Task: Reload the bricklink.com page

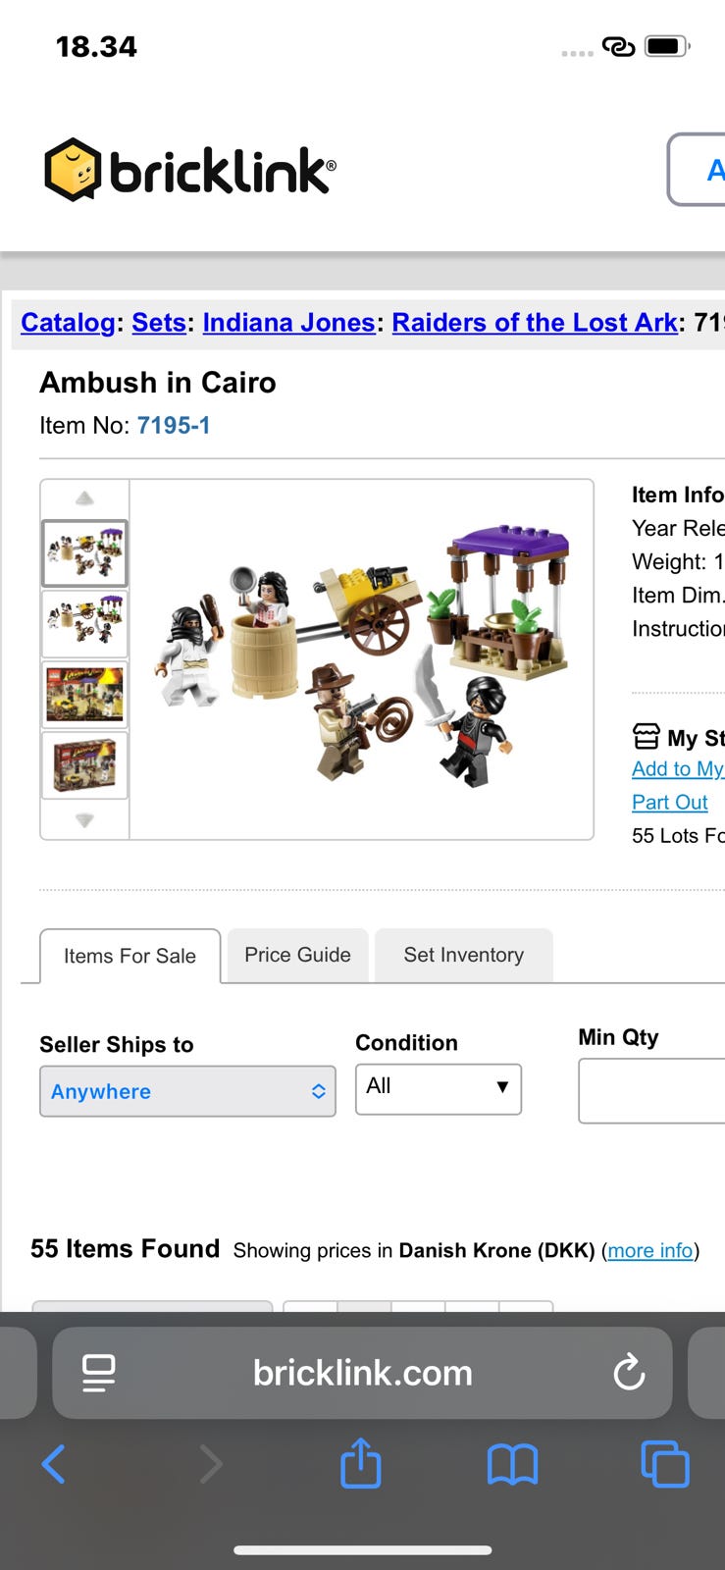Action: pyautogui.click(x=629, y=1373)
